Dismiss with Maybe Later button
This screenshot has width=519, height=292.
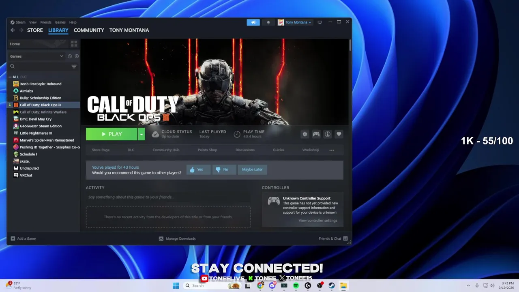click(252, 170)
